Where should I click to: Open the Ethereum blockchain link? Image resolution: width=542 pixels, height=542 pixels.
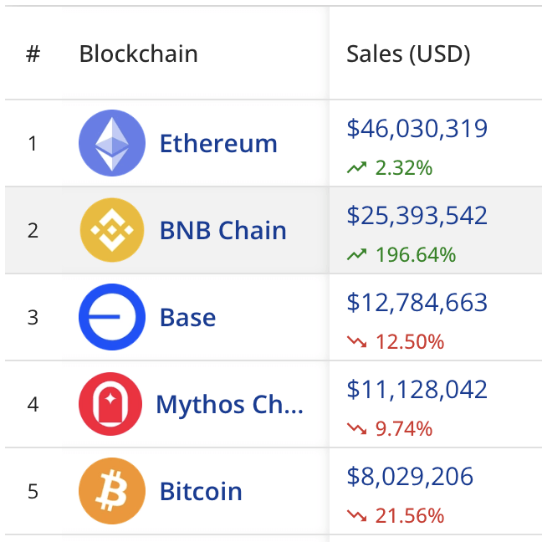pyautogui.click(x=218, y=143)
